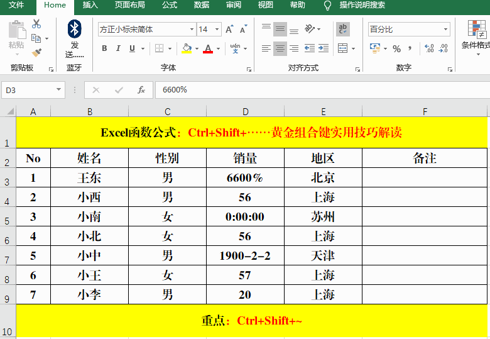Open Font group dialog launcher
Image resolution: width=490 pixels, height=339 pixels.
(249, 69)
